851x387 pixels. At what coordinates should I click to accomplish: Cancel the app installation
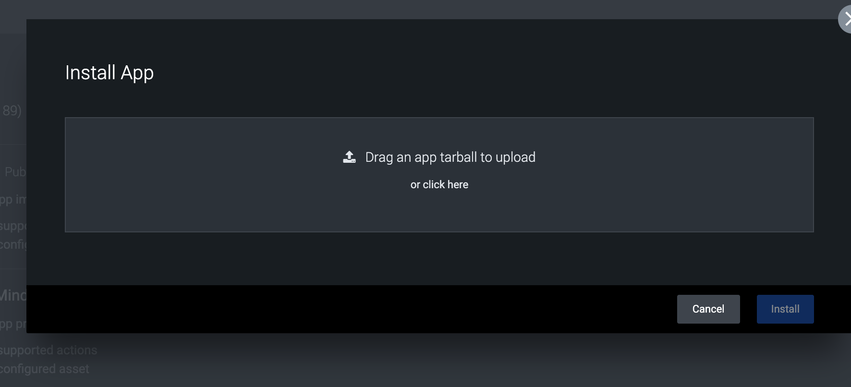[708, 309]
